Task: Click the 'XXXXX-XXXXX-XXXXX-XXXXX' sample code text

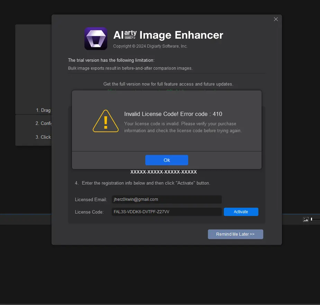Action: [x=164, y=172]
